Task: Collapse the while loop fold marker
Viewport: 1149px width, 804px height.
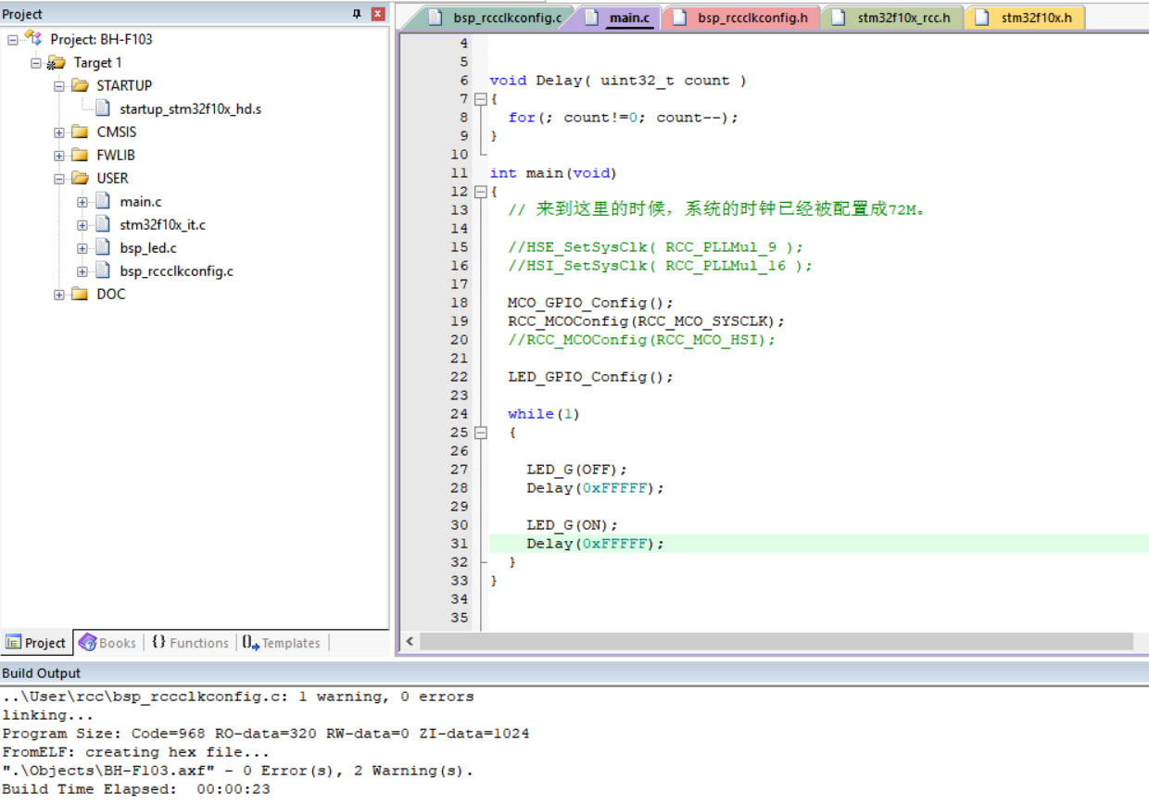Action: point(480,432)
